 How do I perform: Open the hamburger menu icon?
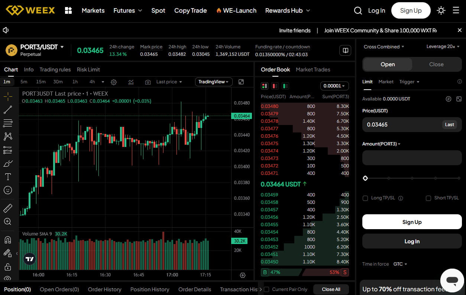coord(456,10)
